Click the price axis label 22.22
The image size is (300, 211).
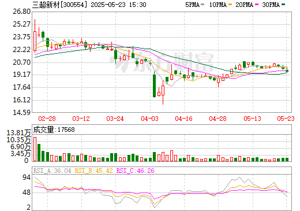click(21, 50)
